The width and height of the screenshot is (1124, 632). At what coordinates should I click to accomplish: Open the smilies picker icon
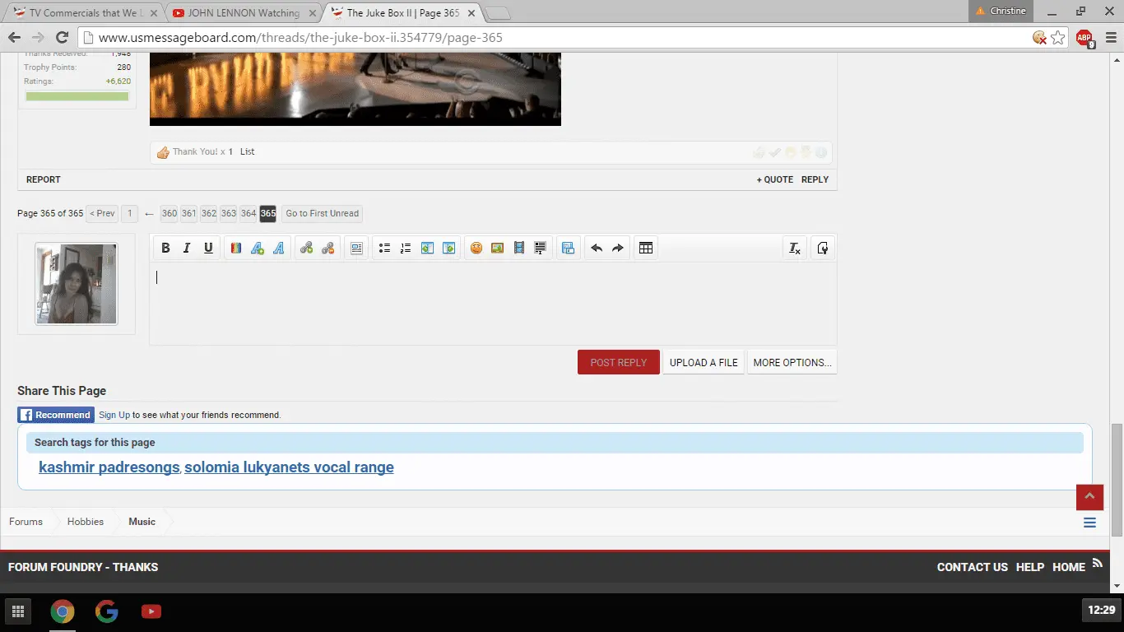476,248
